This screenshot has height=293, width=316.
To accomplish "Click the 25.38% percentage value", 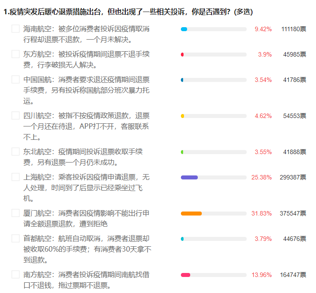I will pyautogui.click(x=262, y=178).
